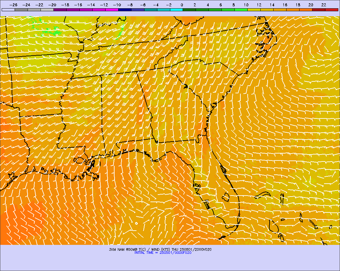This screenshot has height=271, width=340.
Task: Pick the green swatch between 2 and 4
Action: point(202,10)
